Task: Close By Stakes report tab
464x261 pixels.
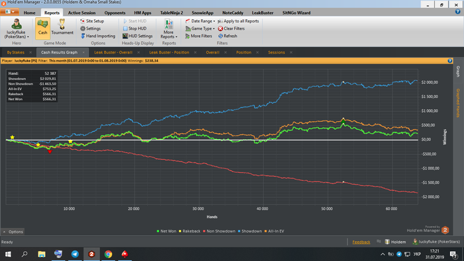Action: (x=30, y=52)
